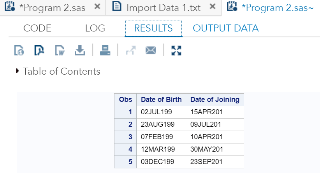Download results as Word RTF icon

(x=60, y=50)
